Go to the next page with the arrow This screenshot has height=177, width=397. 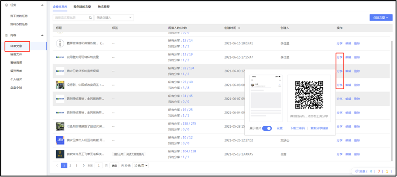(x=84, y=166)
